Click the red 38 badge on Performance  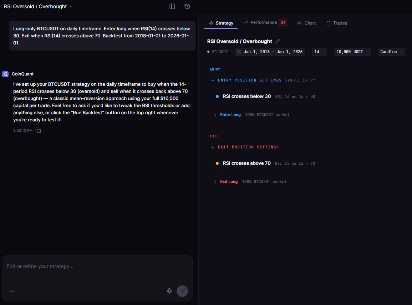coord(283,22)
